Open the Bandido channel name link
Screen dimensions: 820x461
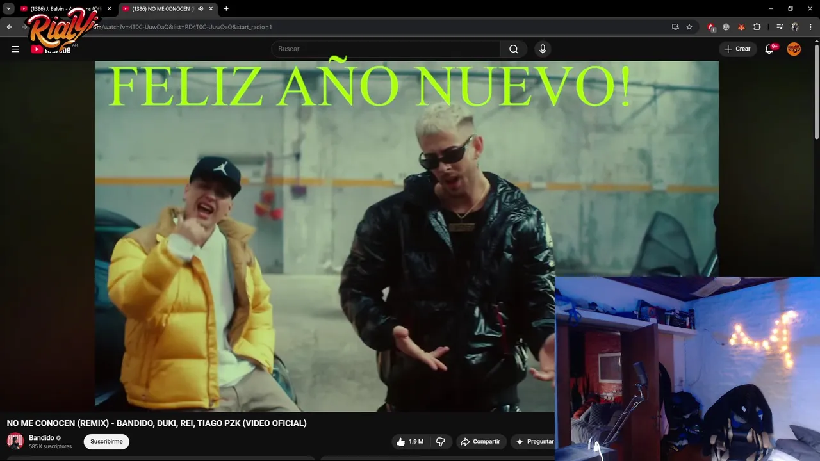tap(42, 438)
